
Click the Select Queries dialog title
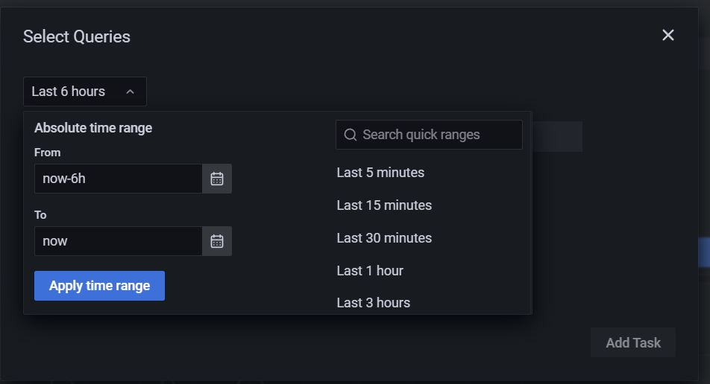point(77,36)
